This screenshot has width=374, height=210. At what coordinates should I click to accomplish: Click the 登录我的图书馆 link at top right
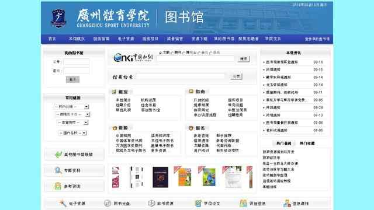click(317, 39)
